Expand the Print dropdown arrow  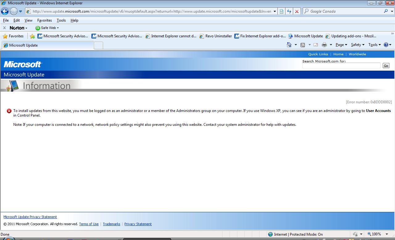(331, 45)
